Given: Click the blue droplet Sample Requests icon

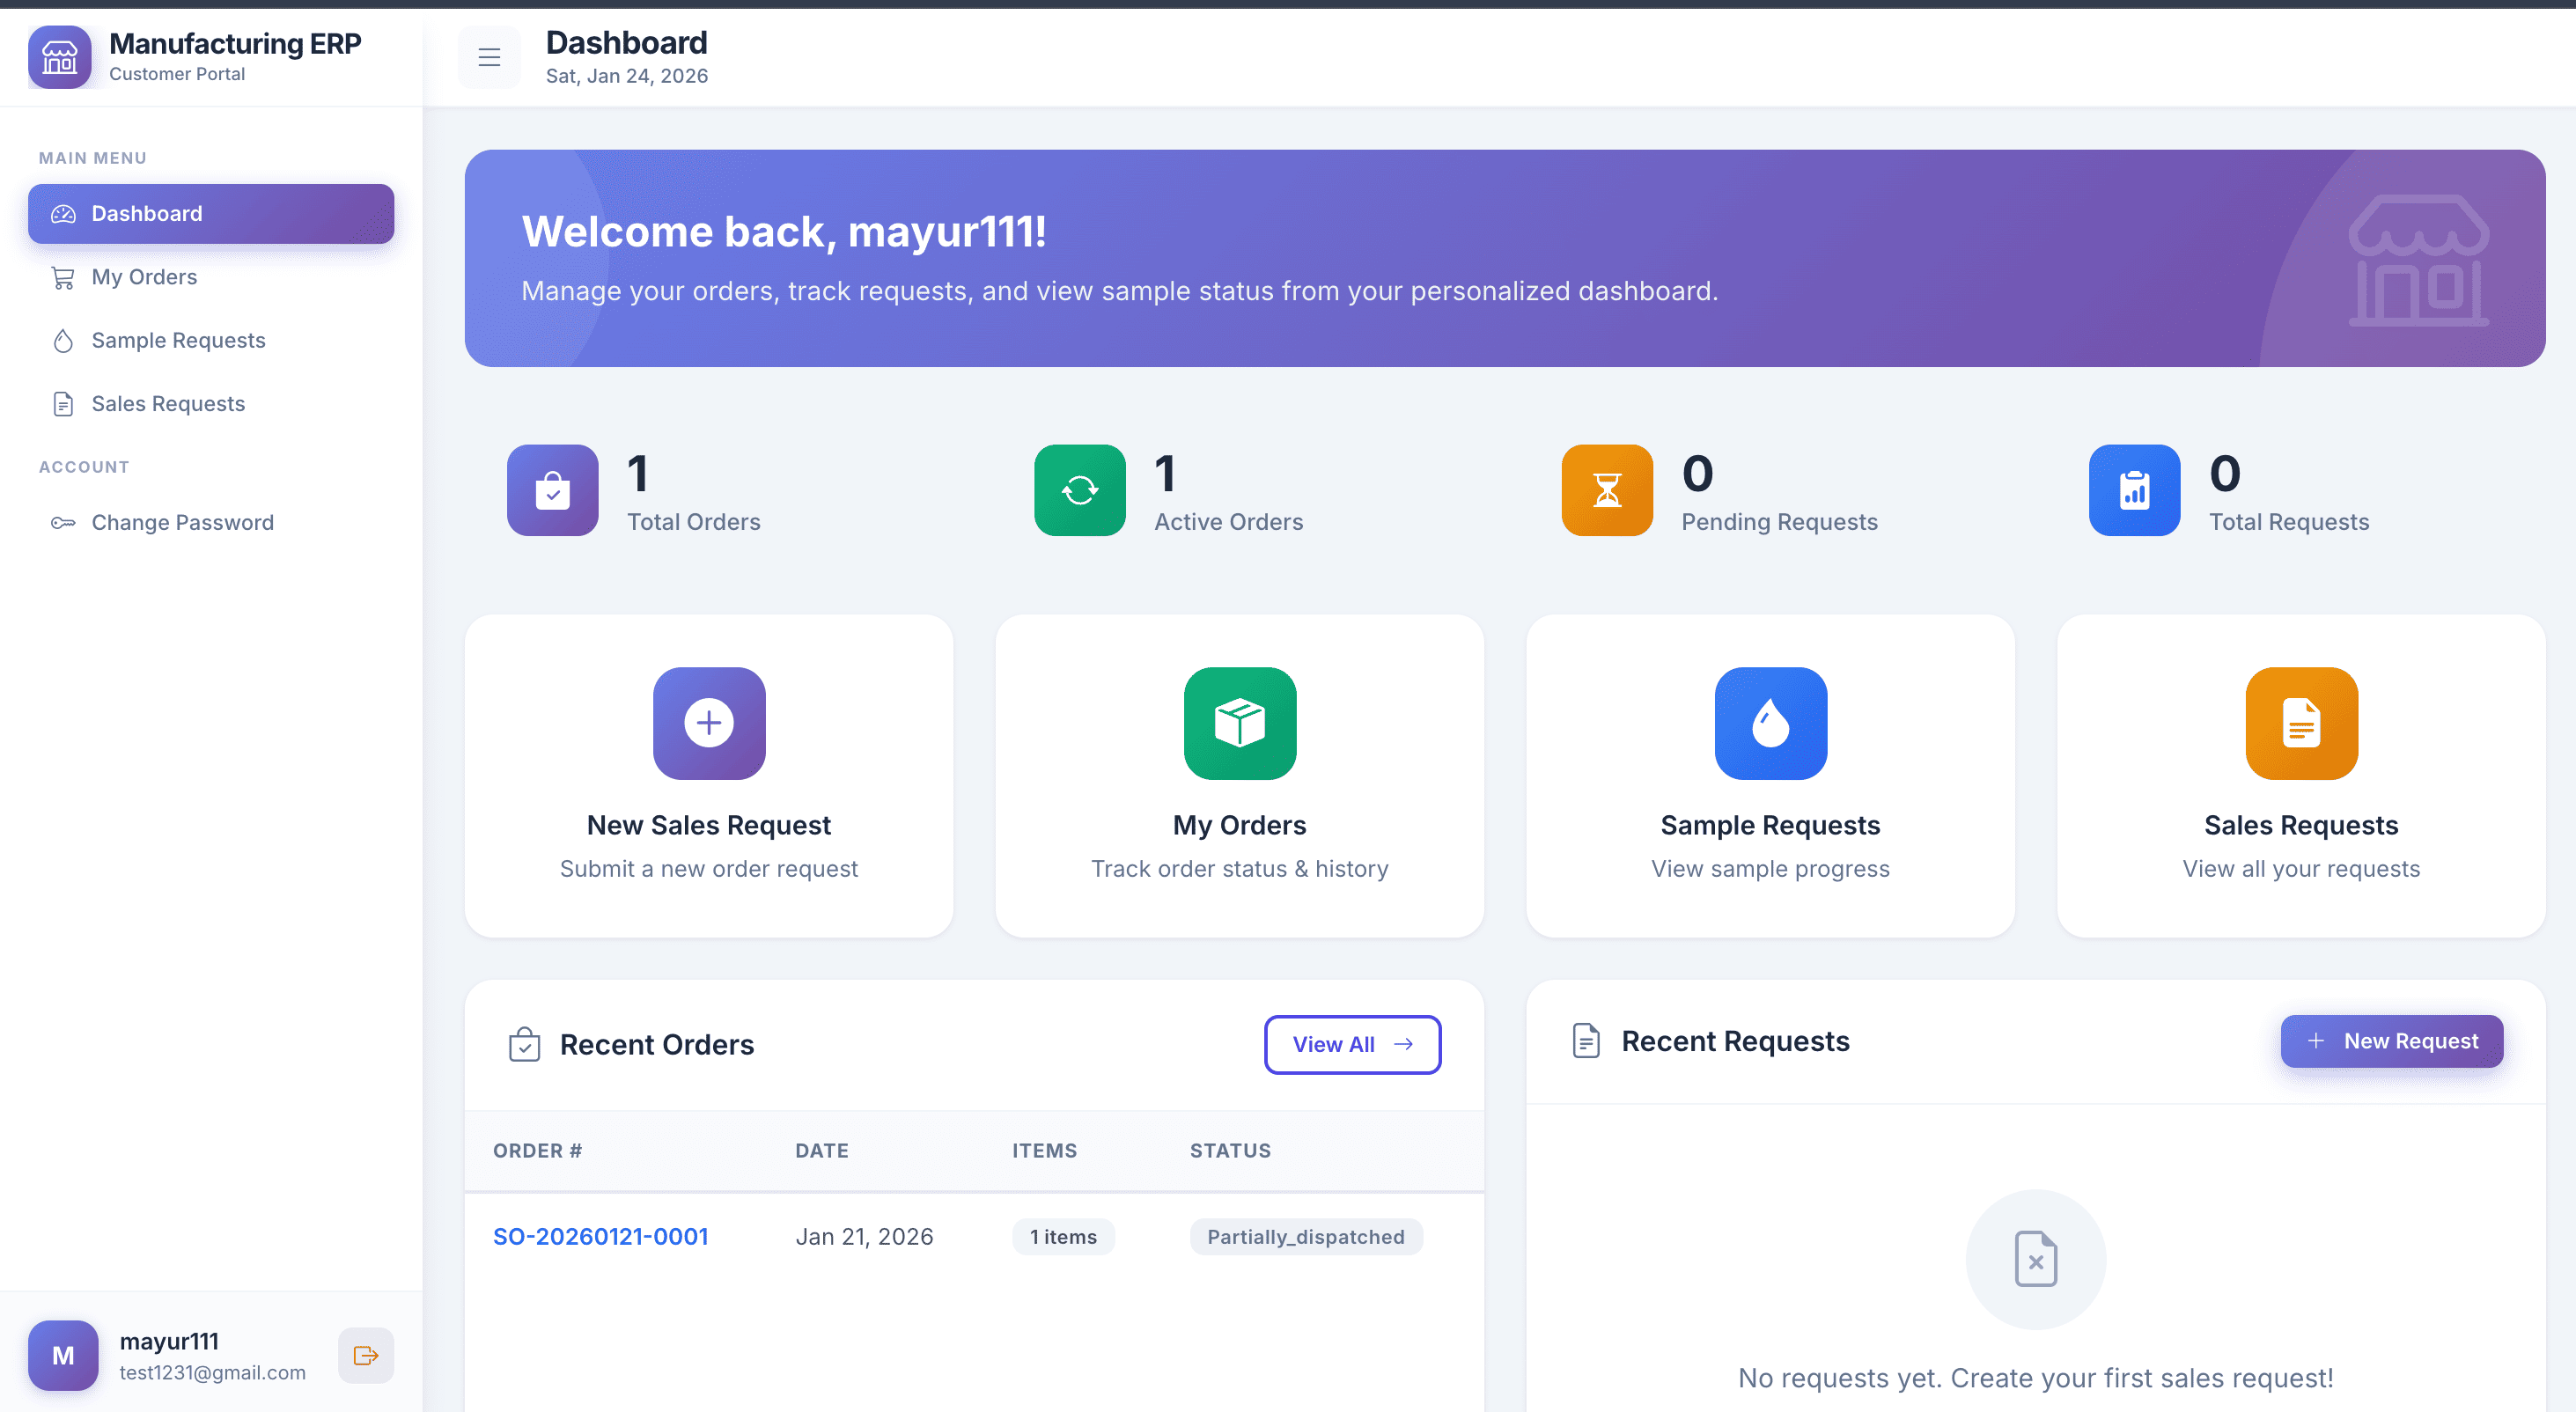Looking at the screenshot, I should 1770,723.
